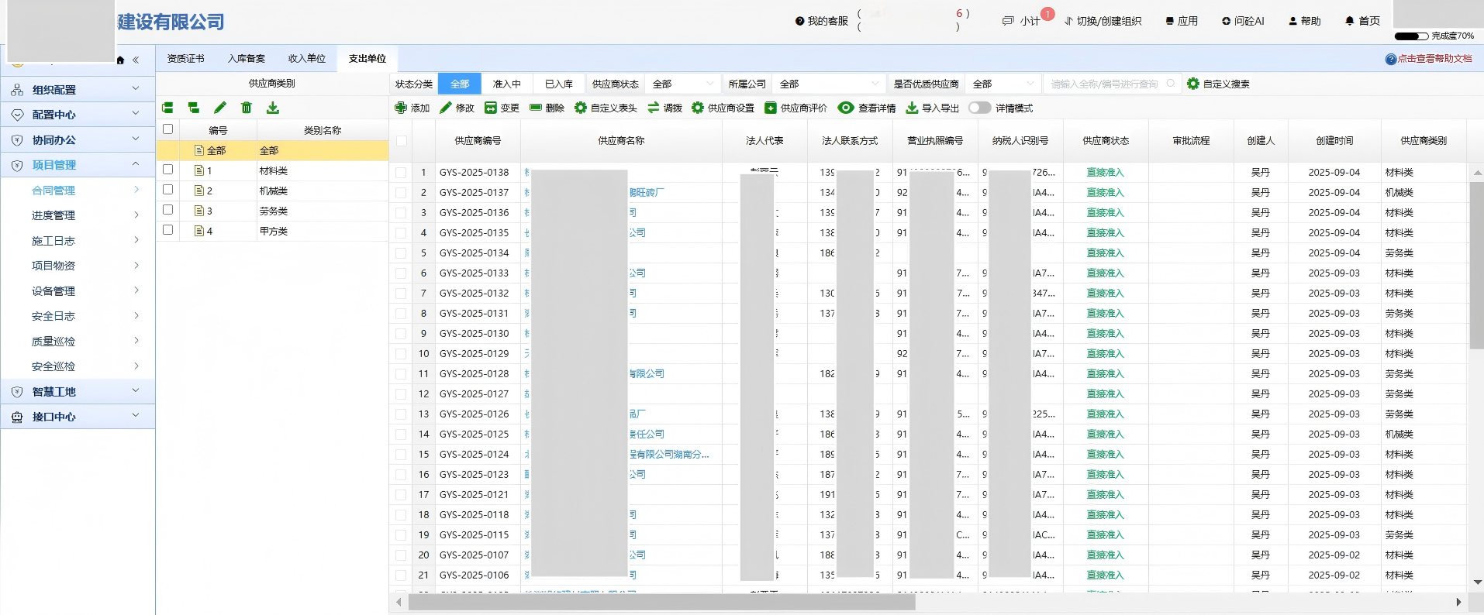Click the 查看详情 eye icon

tap(846, 108)
